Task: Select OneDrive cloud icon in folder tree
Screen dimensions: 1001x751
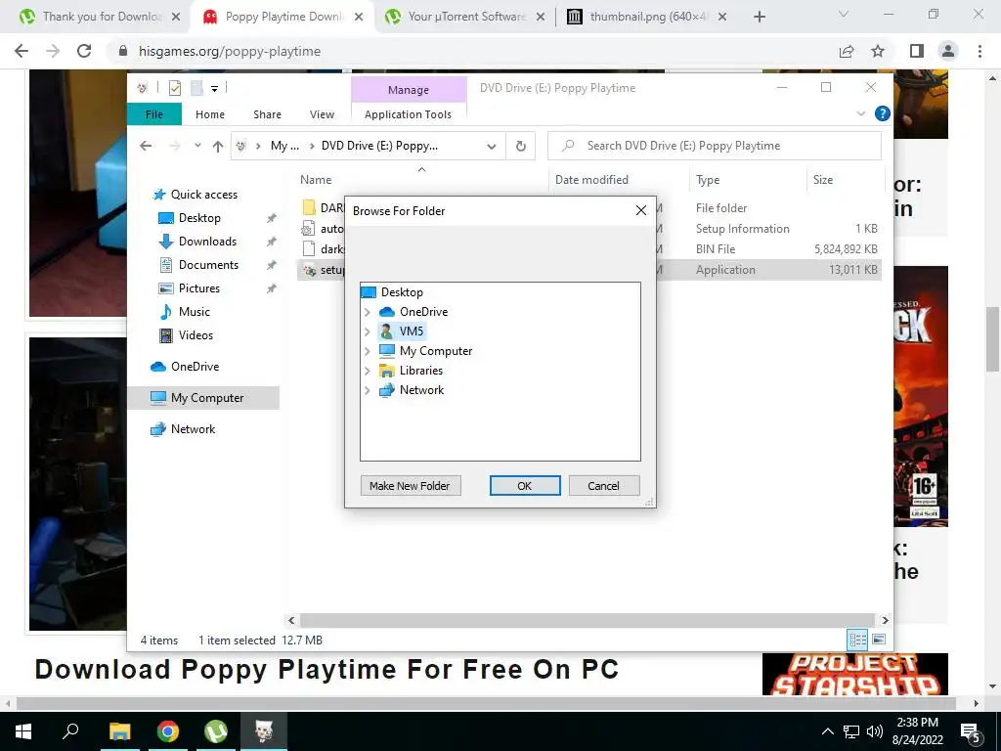Action: click(x=387, y=312)
